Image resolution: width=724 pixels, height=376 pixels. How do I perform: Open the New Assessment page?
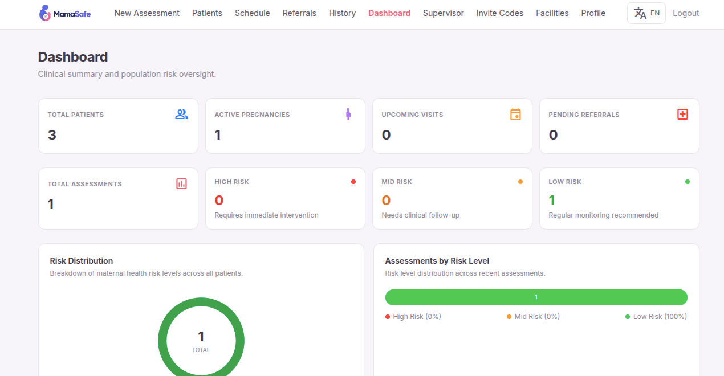(x=147, y=13)
